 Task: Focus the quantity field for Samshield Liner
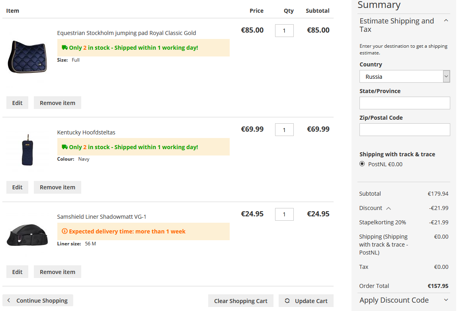click(284, 214)
